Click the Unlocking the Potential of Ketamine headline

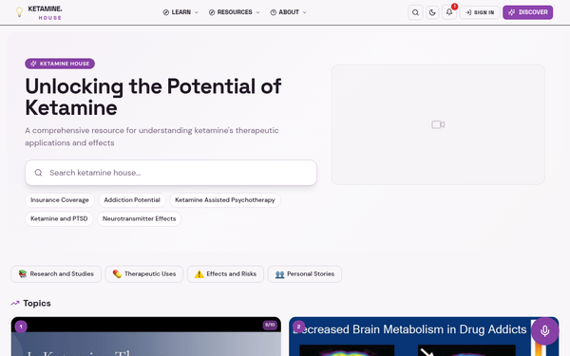pos(153,97)
